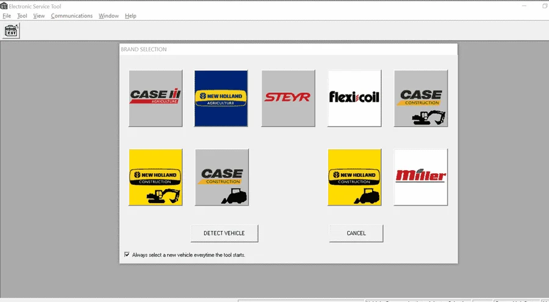Select the Flexi-coil brand tile
The image size is (549, 302).
pyautogui.click(x=354, y=98)
